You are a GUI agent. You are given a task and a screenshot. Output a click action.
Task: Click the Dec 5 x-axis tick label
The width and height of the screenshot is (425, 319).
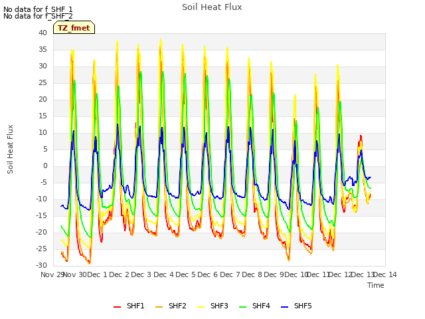click(x=186, y=274)
